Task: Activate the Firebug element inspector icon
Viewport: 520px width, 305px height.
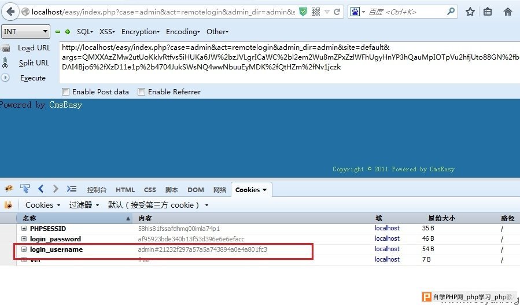Action: point(25,189)
